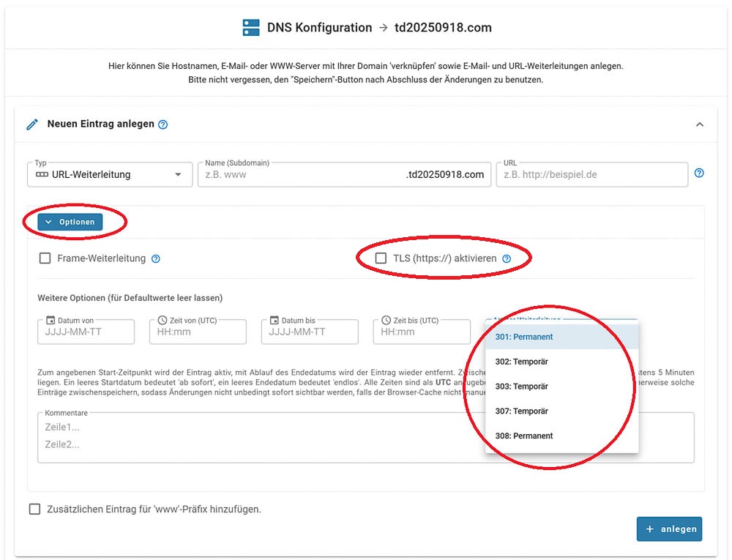Open the Typ URL-Weiterleitung dropdown
This screenshot has width=732, height=560.
[x=108, y=175]
